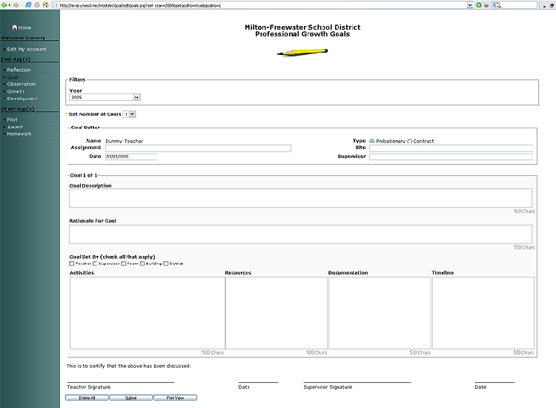556x408 pixels.
Task: Open the Reflection app link
Action: pos(19,70)
